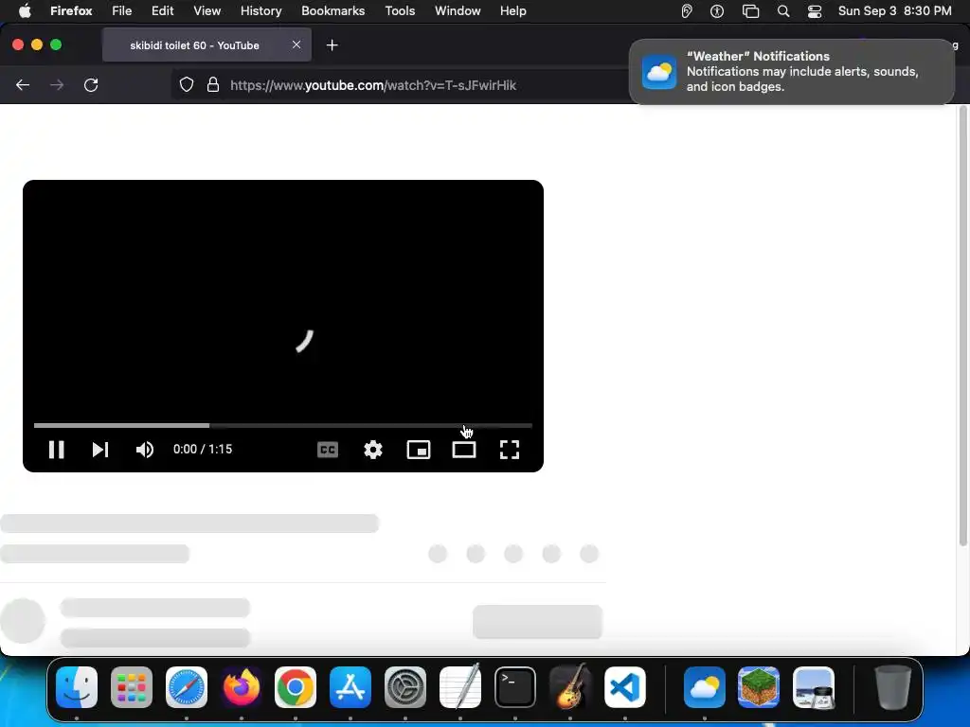Image resolution: width=970 pixels, height=727 pixels.
Task: Launch Minecraft grass block Dock icon
Action: pyautogui.click(x=759, y=687)
